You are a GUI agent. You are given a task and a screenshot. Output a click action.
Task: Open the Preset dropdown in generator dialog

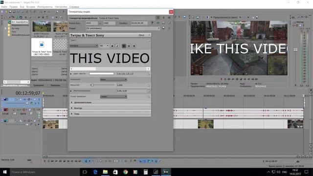tap(123, 28)
